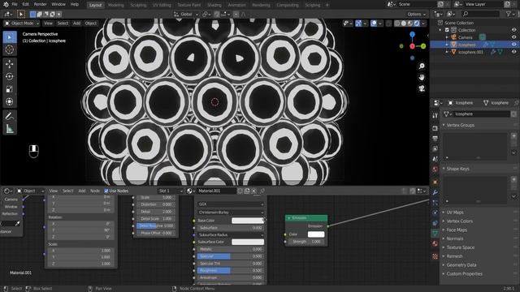Switch to the Shading workspace tab
Viewport: 520px width, 292px height.
[214, 5]
